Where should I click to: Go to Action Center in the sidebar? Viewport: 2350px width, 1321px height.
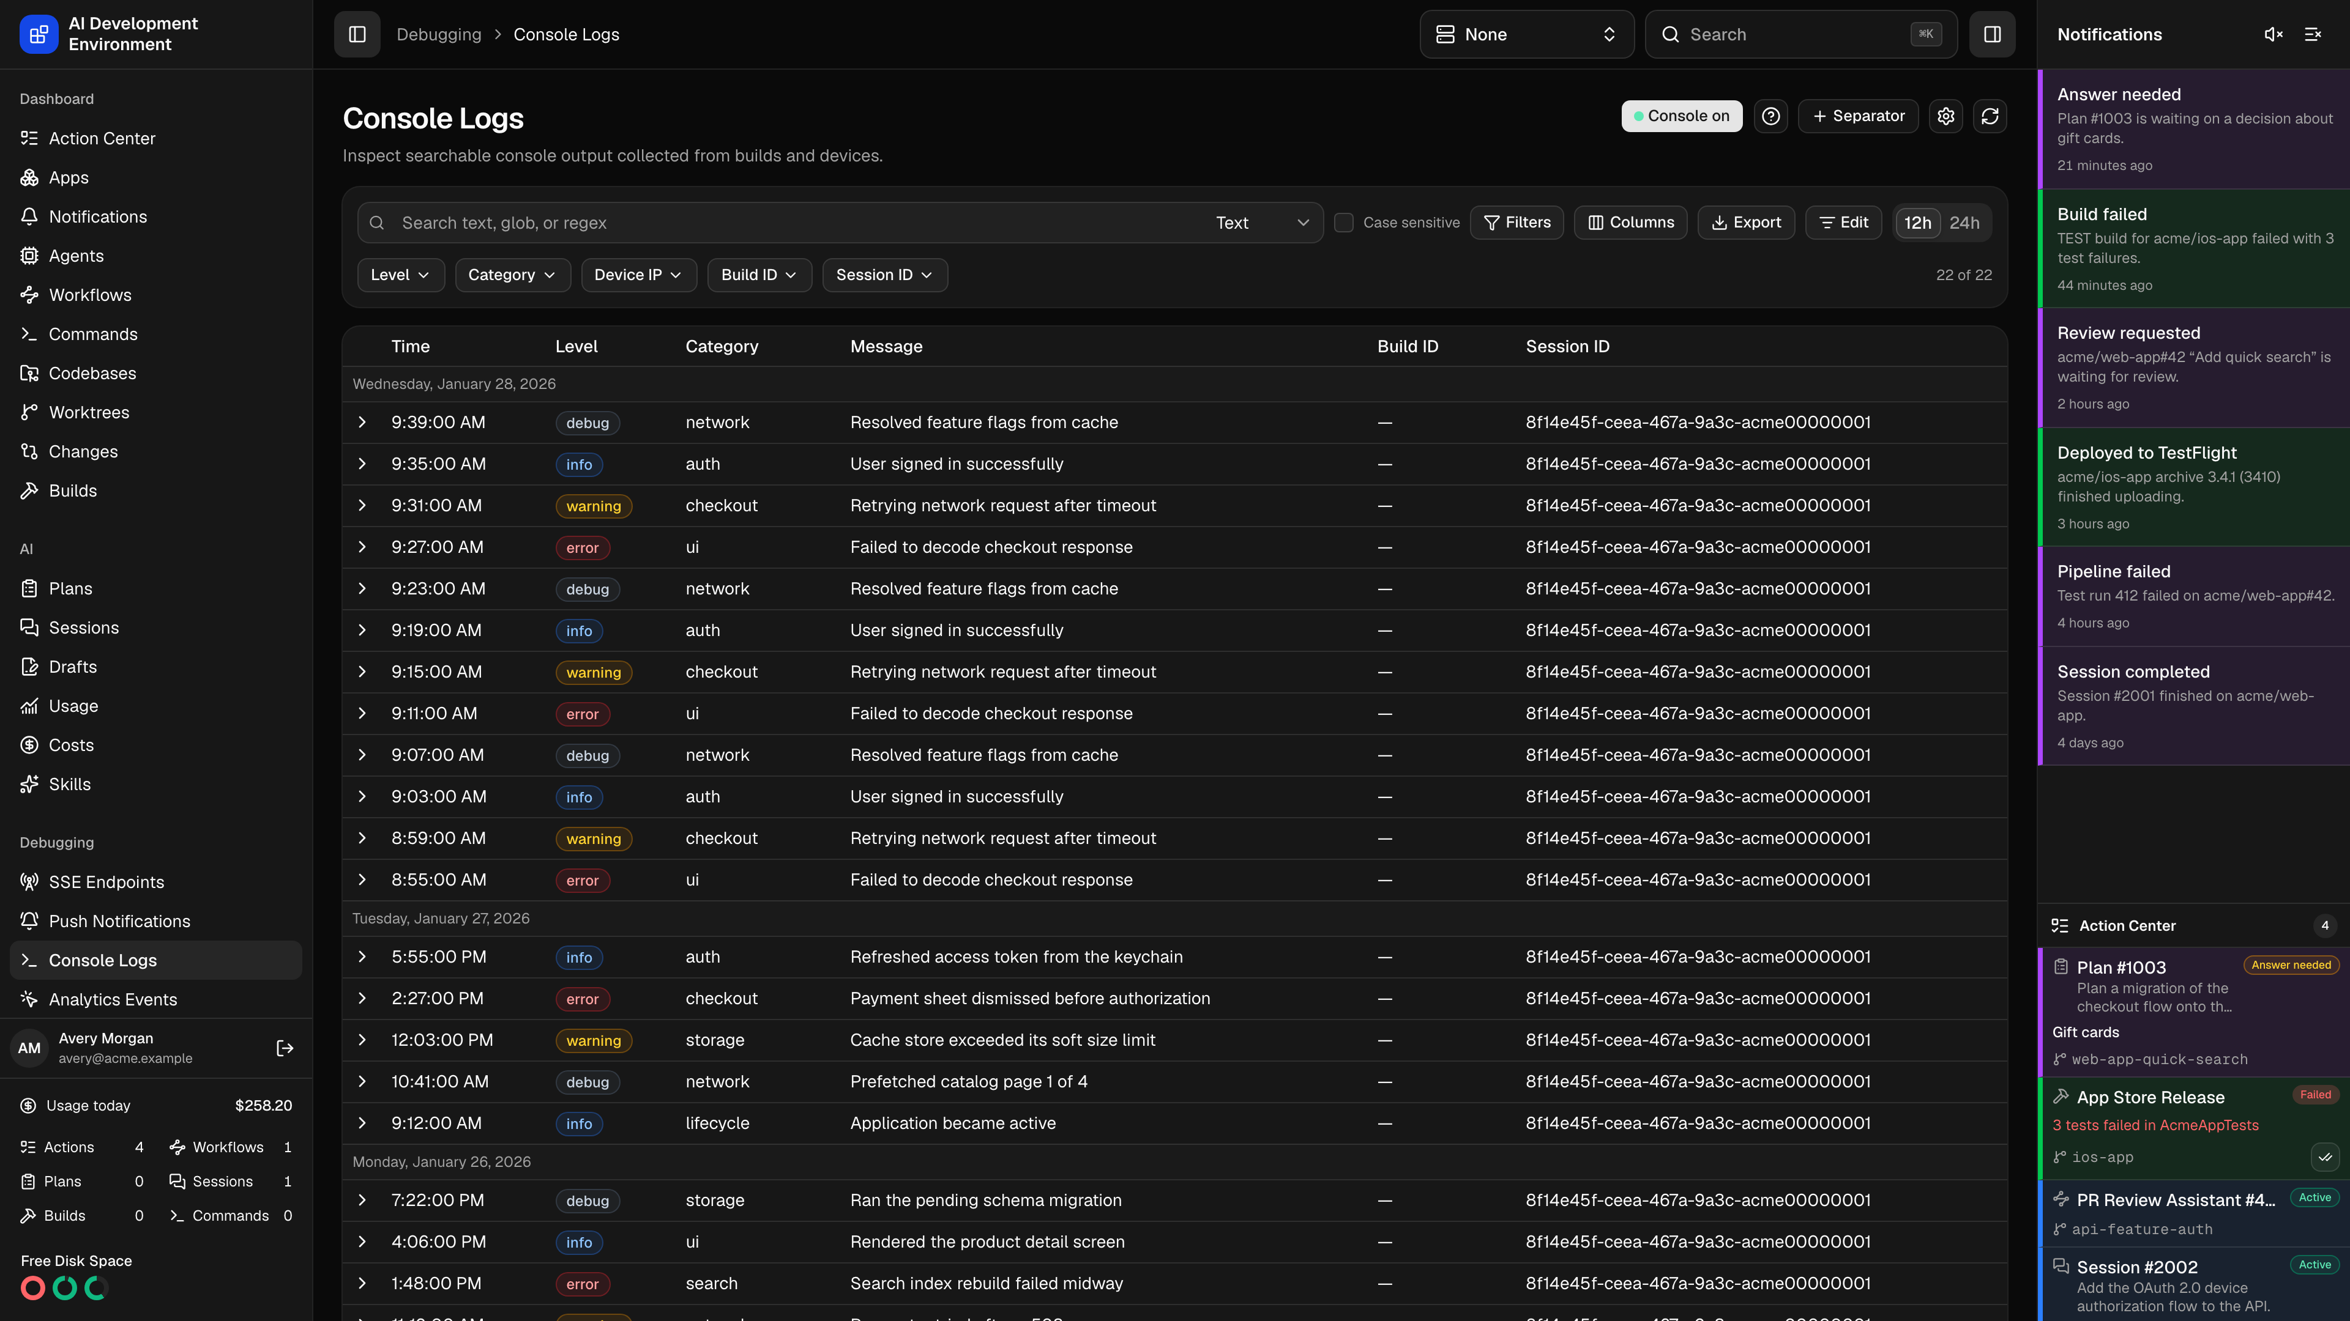(x=156, y=139)
